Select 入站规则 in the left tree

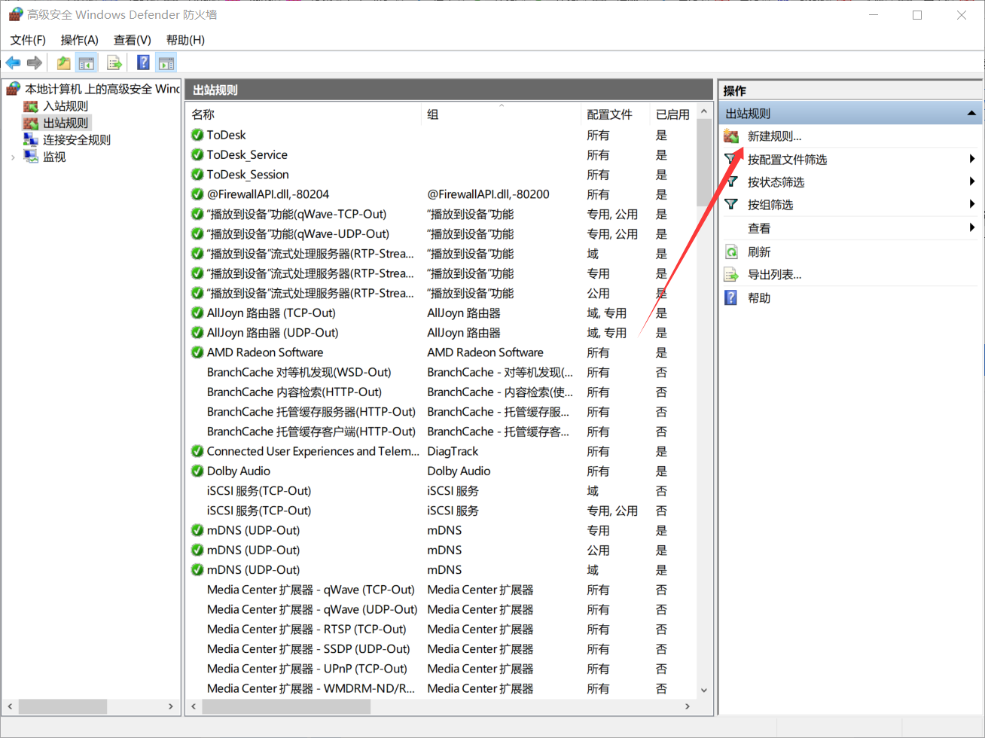pyautogui.click(x=65, y=106)
